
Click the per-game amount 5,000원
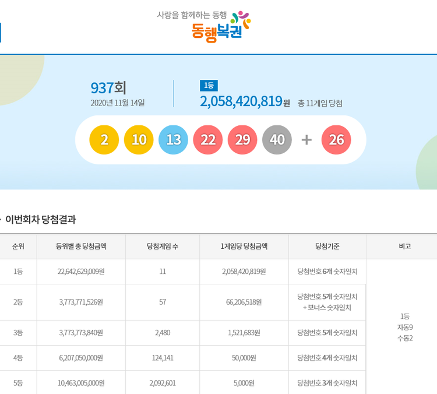[x=244, y=383]
